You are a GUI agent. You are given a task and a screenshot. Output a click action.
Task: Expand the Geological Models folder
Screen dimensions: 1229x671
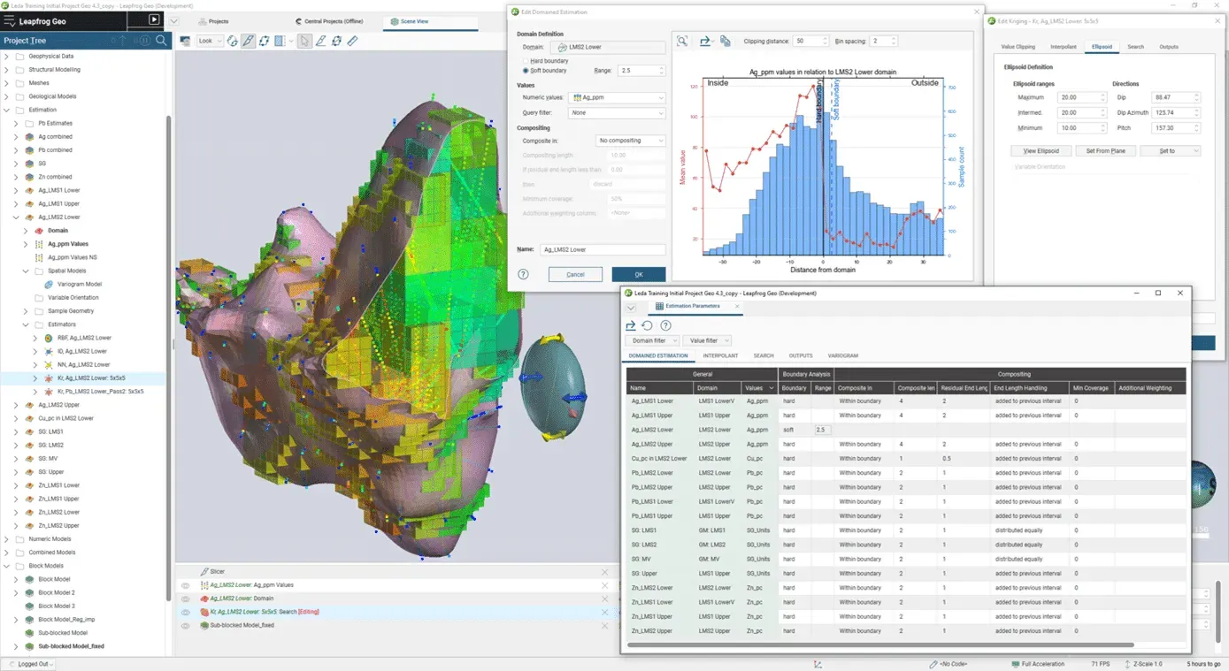7,96
